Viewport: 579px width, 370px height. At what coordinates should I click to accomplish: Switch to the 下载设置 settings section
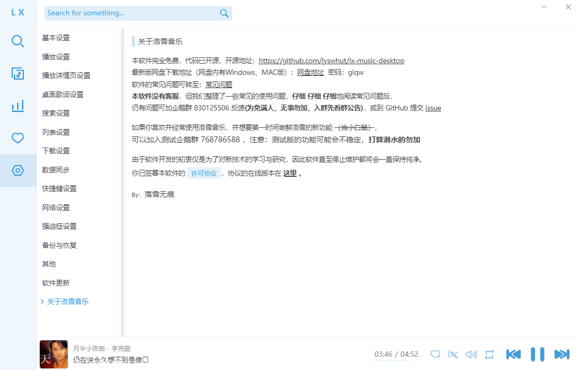56,150
